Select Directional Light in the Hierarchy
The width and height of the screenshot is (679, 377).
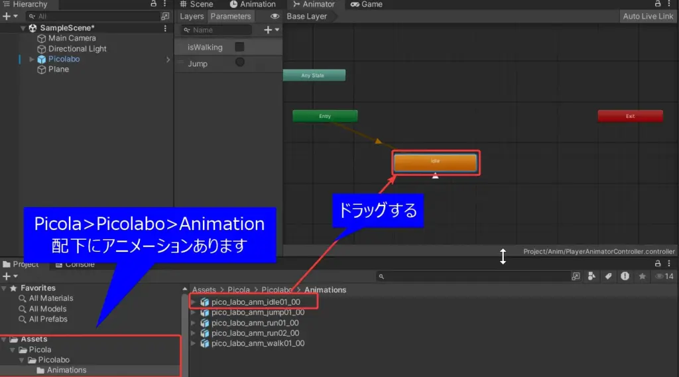[77, 48]
